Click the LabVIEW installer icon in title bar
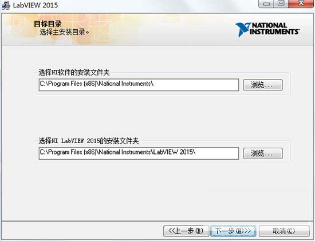 click(x=6, y=5)
